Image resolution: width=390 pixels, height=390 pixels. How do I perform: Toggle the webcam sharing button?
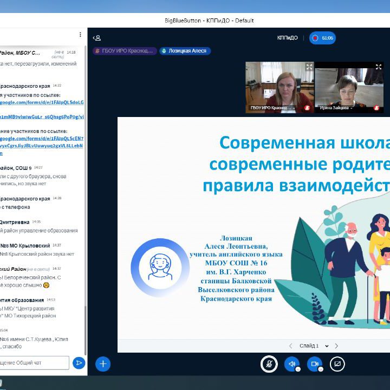click(x=314, y=364)
